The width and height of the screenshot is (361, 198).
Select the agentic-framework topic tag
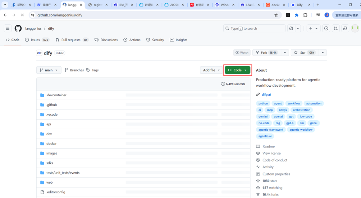click(x=271, y=130)
